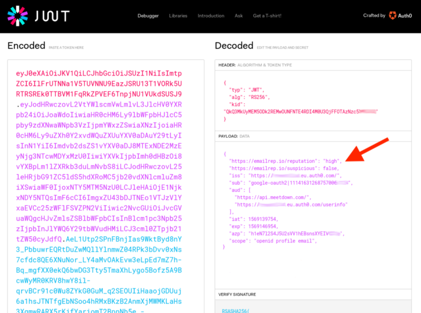
Task: Click the "scope": "openid profile email" line
Action: [x=273, y=241]
